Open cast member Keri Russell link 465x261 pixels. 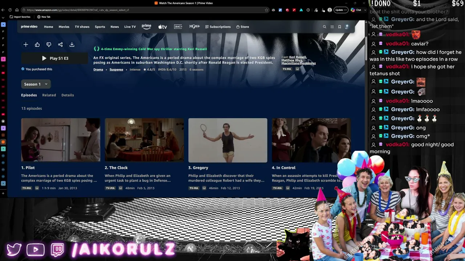[x=298, y=57]
